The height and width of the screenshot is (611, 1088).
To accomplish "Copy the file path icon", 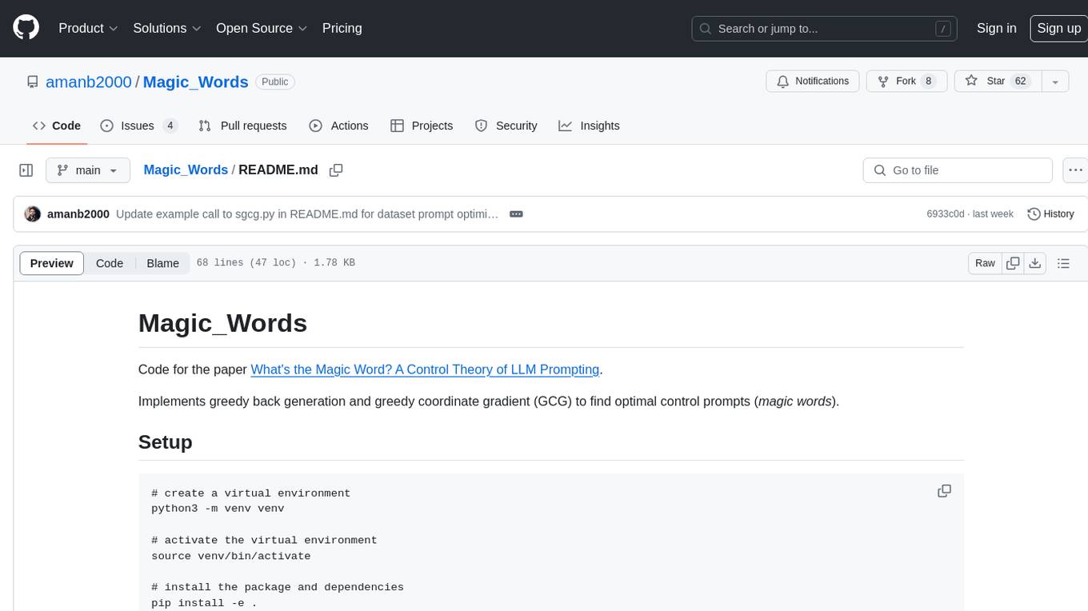I will (336, 170).
